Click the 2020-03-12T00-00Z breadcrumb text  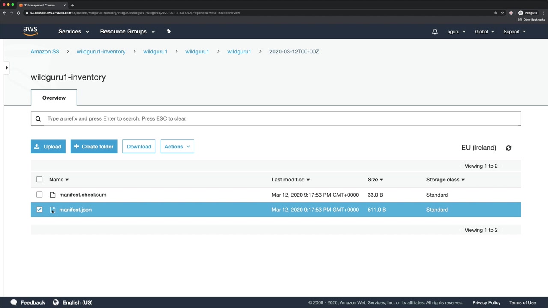[294, 52]
